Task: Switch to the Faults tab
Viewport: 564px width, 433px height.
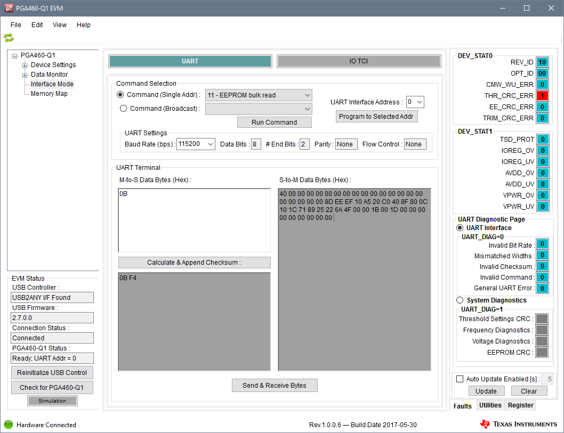Action: pyautogui.click(x=462, y=406)
